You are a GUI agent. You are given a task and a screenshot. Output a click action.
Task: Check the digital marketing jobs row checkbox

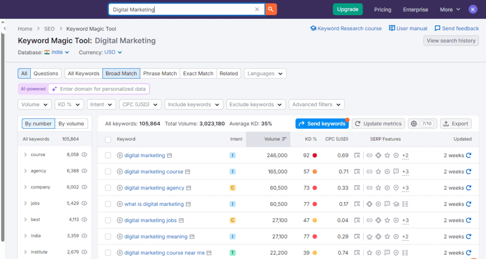pos(108,220)
